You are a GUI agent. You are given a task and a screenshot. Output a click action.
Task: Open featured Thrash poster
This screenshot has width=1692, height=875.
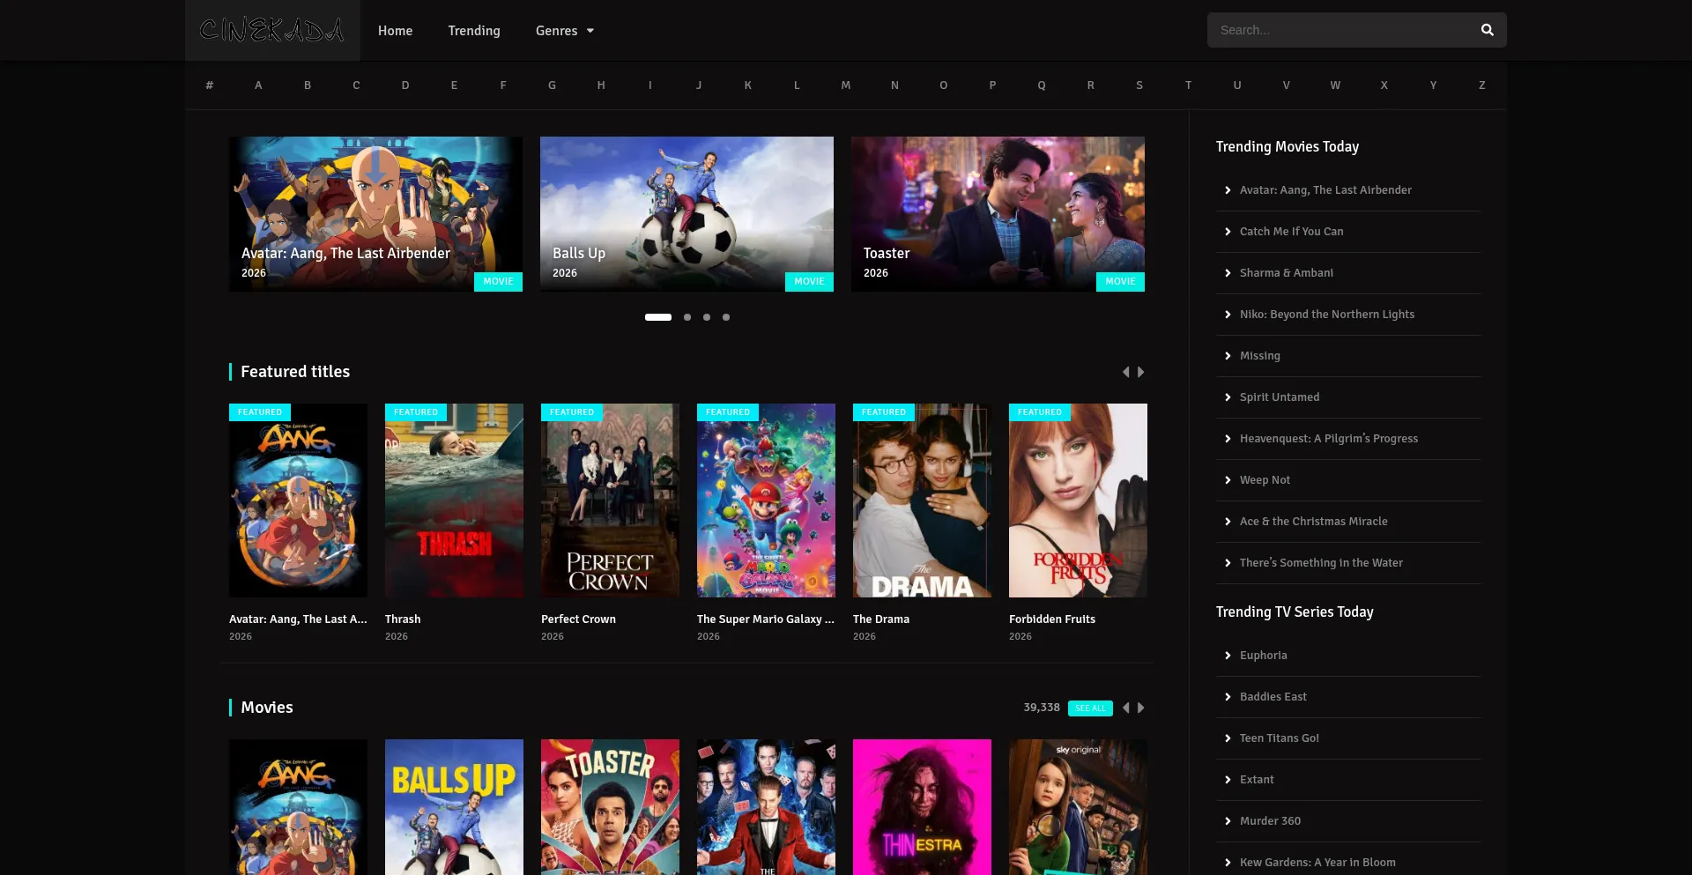click(454, 501)
